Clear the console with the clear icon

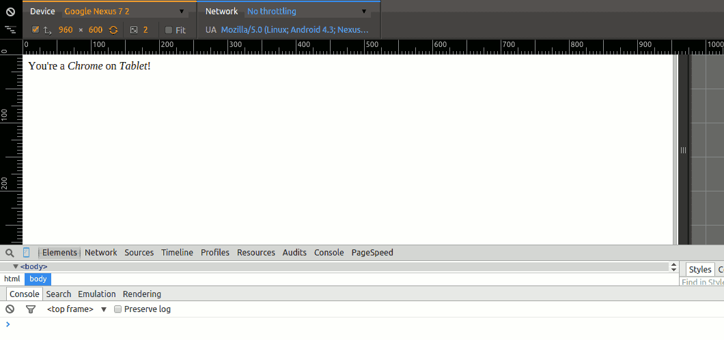10,309
